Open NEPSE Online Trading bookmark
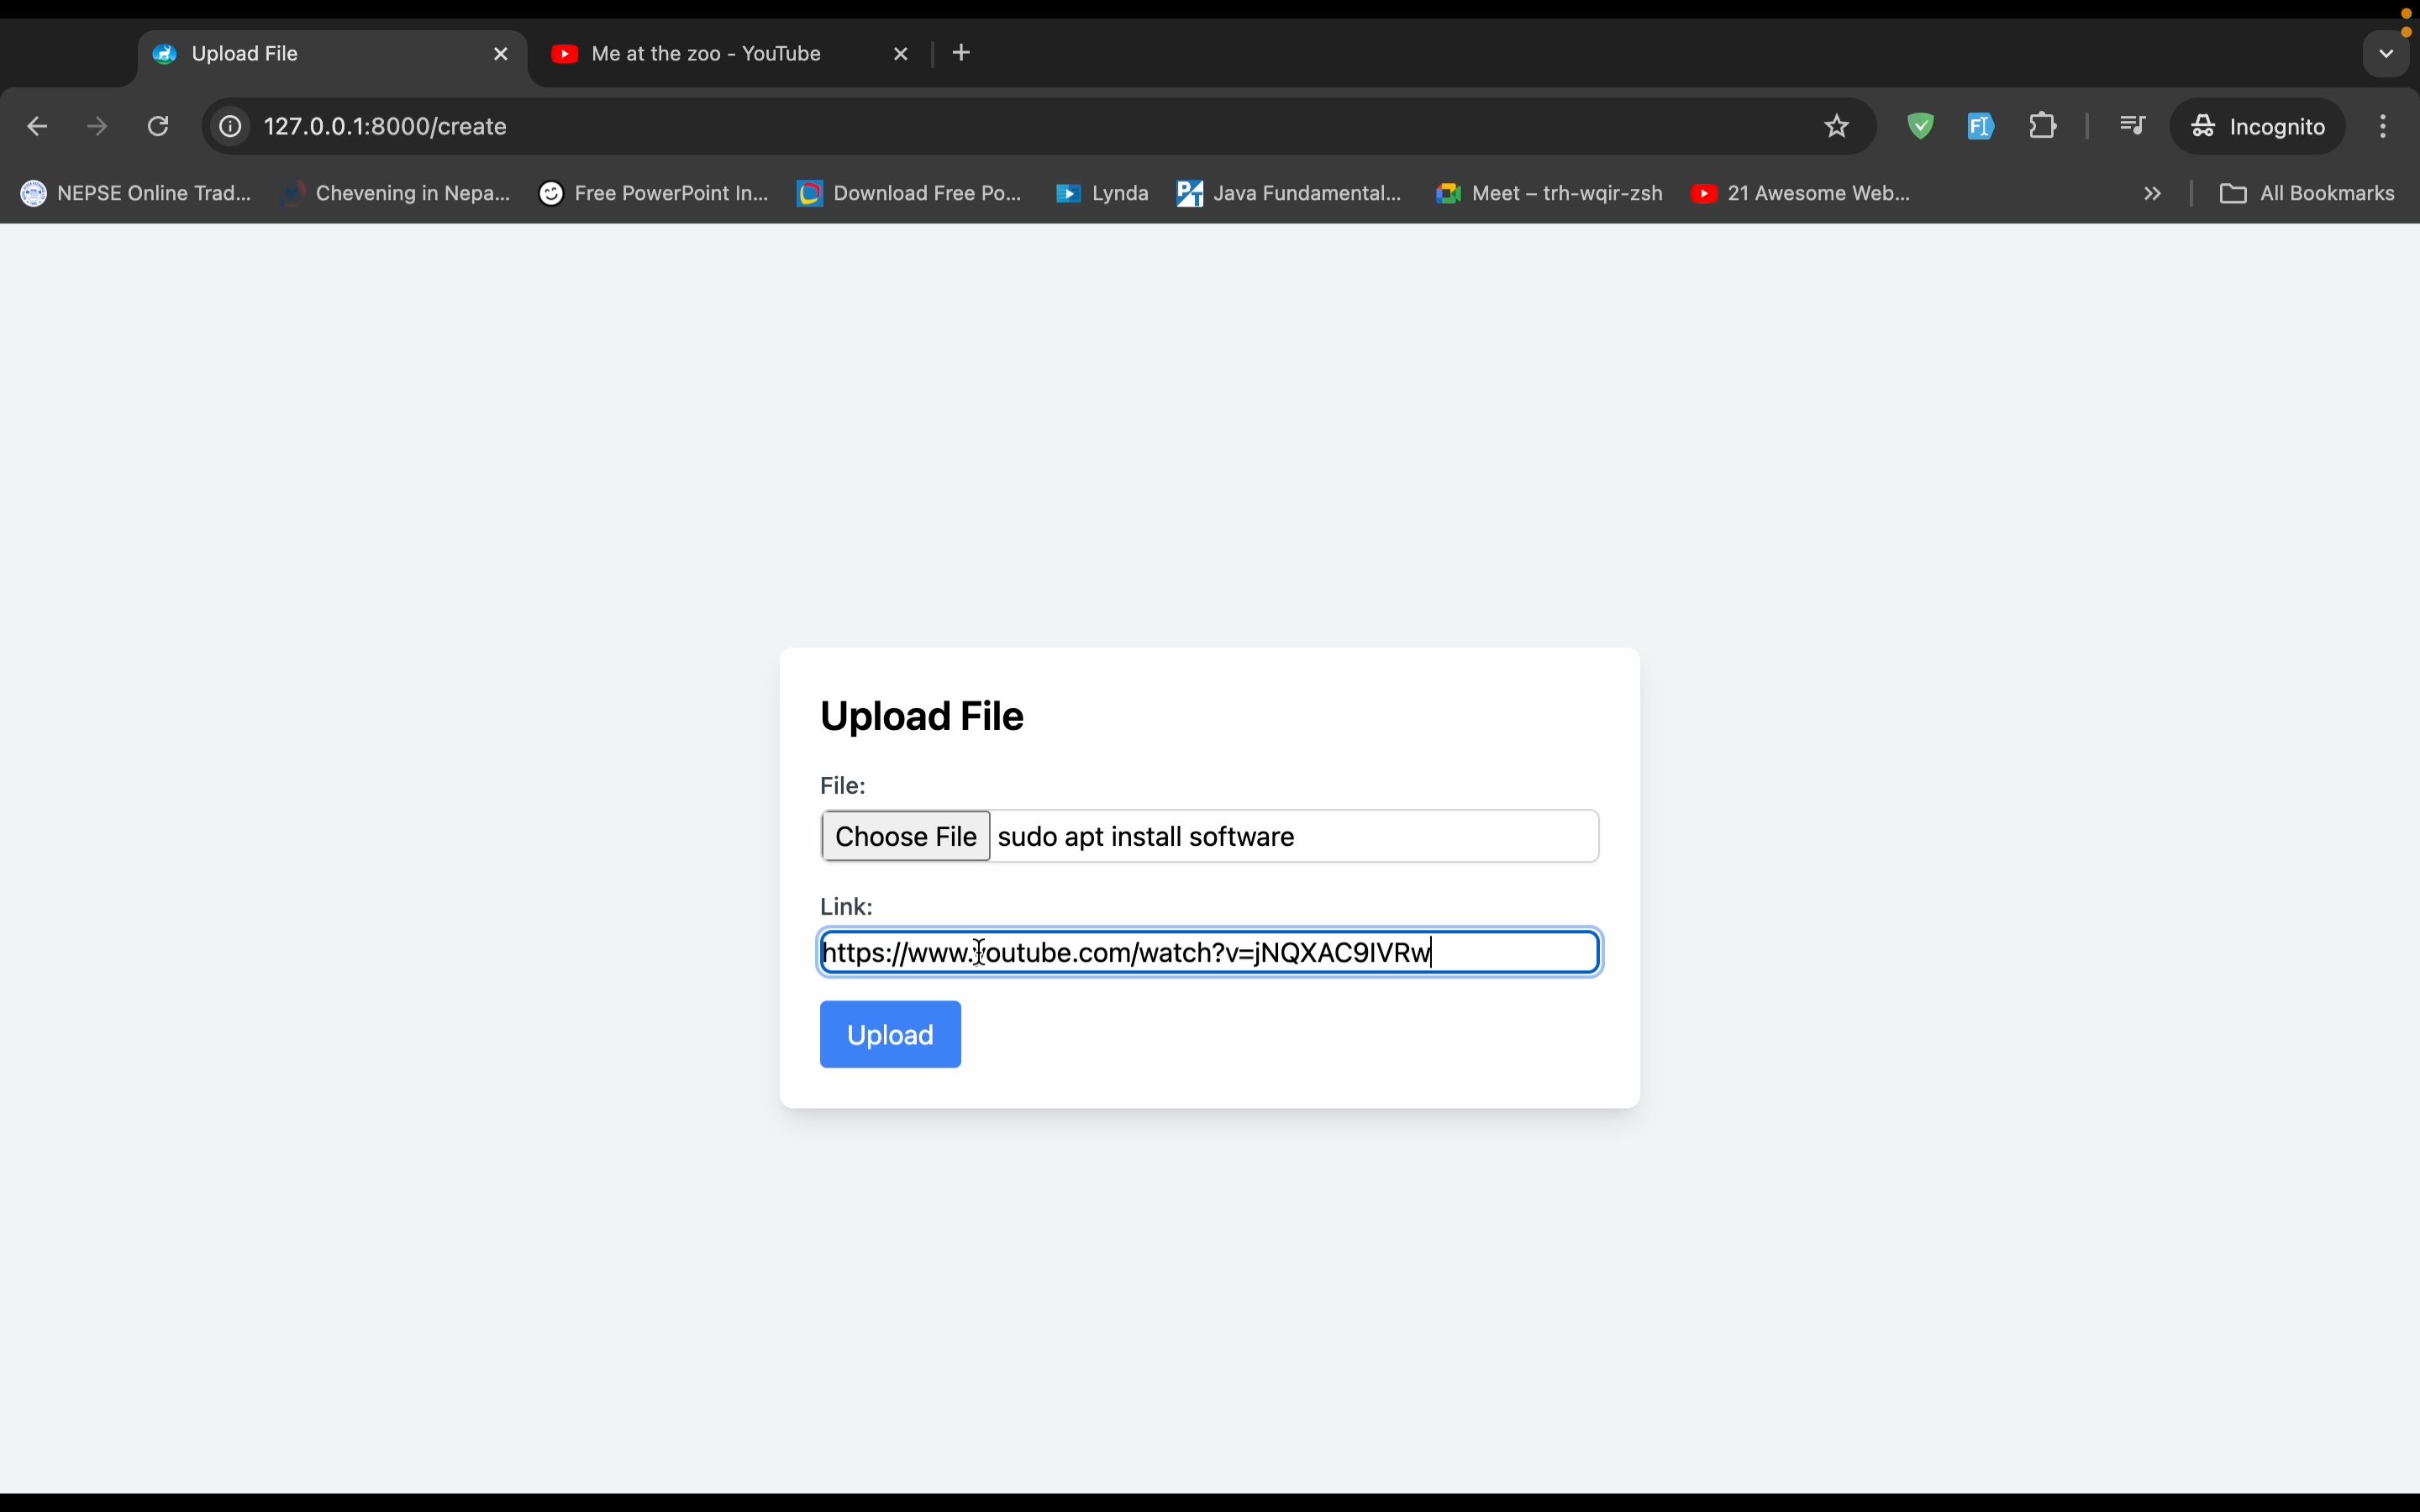The width and height of the screenshot is (2420, 1512). coord(136,194)
